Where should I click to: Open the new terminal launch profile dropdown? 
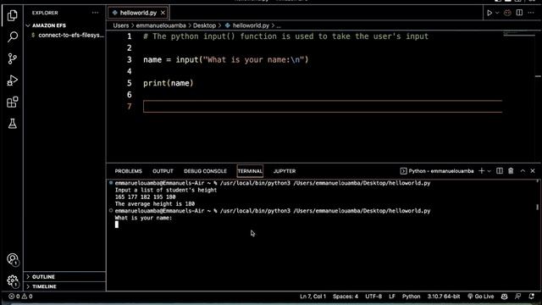(489, 171)
